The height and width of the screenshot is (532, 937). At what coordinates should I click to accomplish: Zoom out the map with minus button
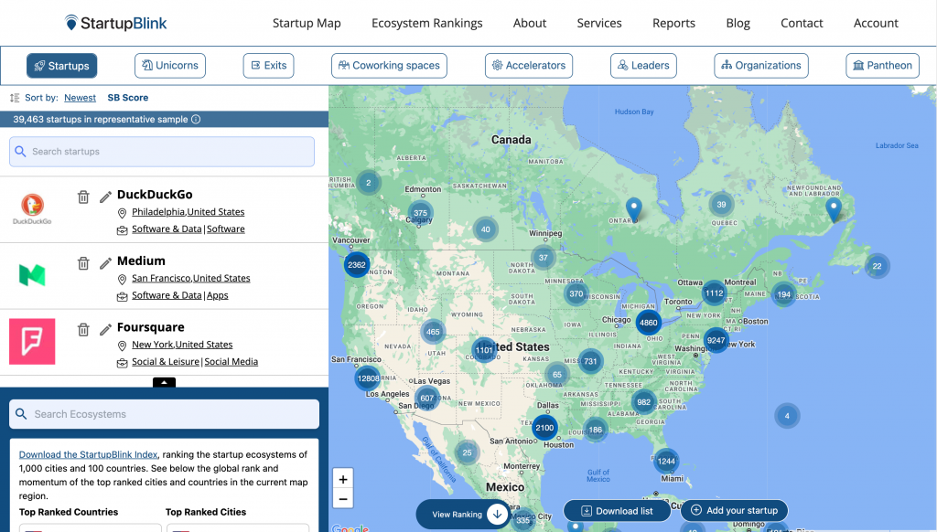[x=343, y=499]
